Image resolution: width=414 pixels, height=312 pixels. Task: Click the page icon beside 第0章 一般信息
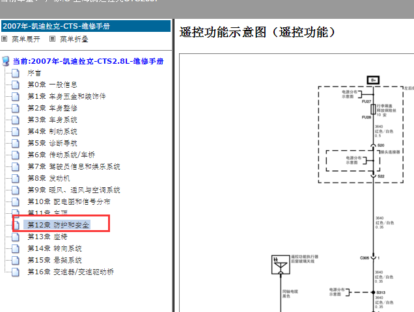pyautogui.click(x=16, y=85)
